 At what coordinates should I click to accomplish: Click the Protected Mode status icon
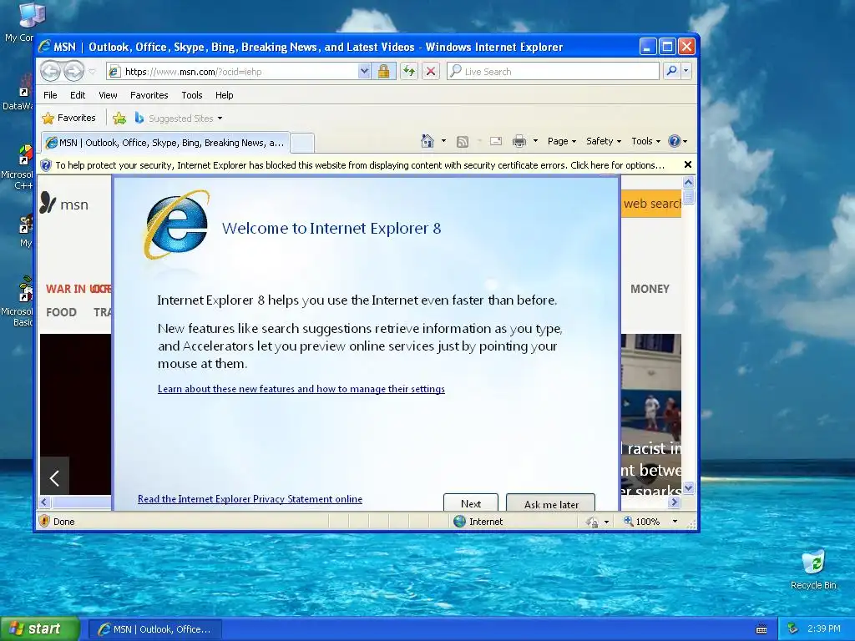592,522
